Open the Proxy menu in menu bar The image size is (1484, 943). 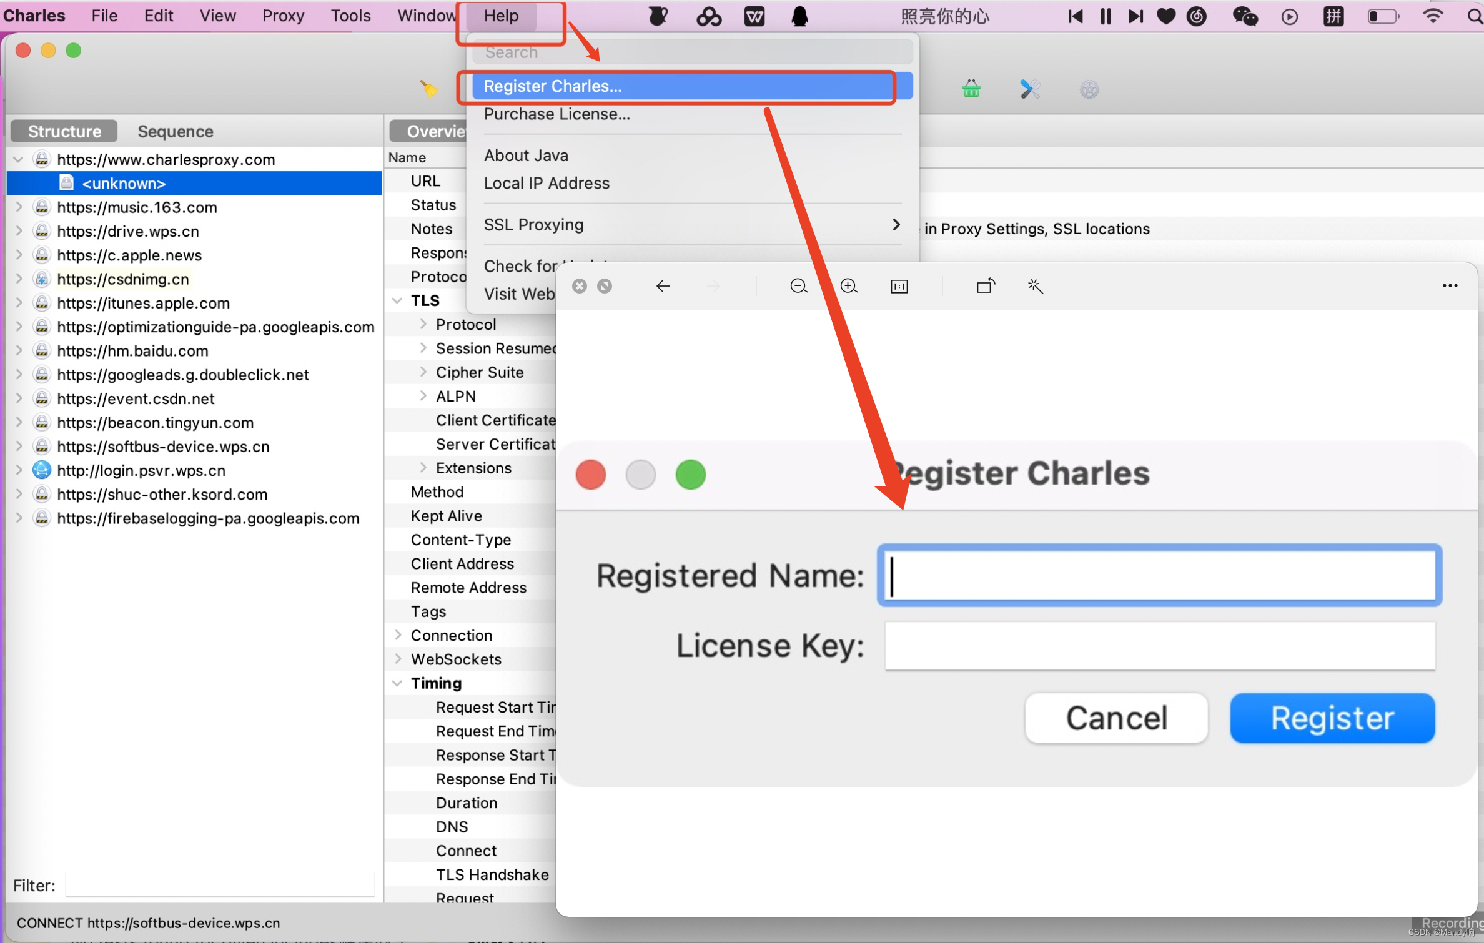point(283,16)
